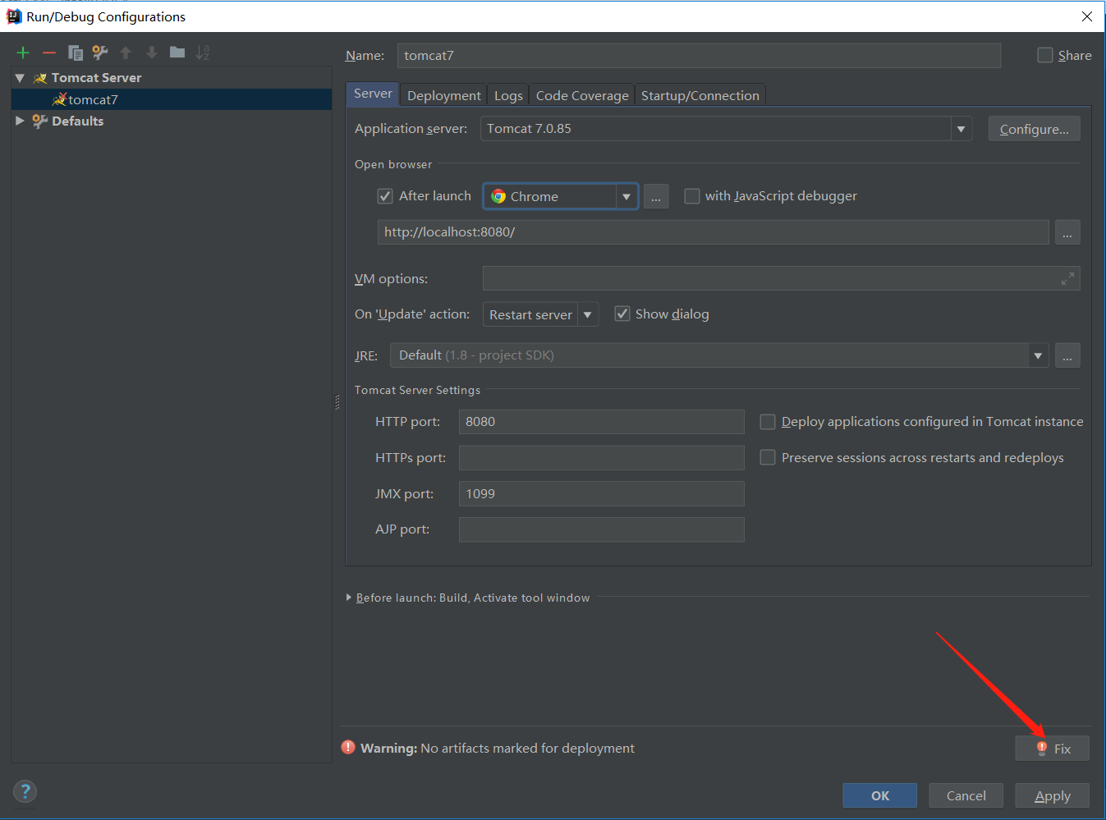This screenshot has width=1106, height=820.
Task: Open Application server dropdown
Action: click(x=961, y=129)
